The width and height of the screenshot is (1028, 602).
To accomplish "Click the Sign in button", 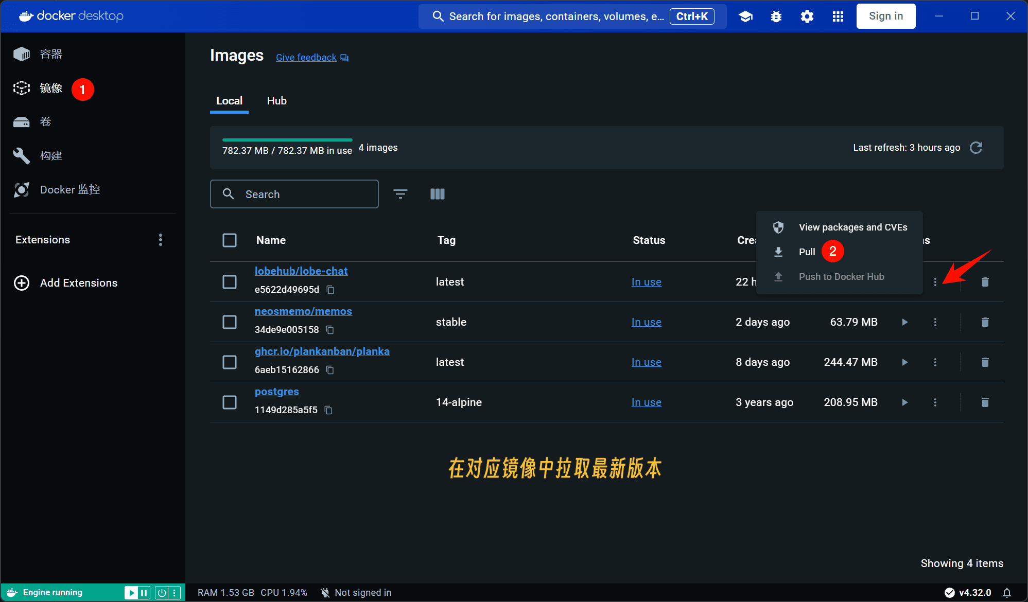I will [x=886, y=16].
